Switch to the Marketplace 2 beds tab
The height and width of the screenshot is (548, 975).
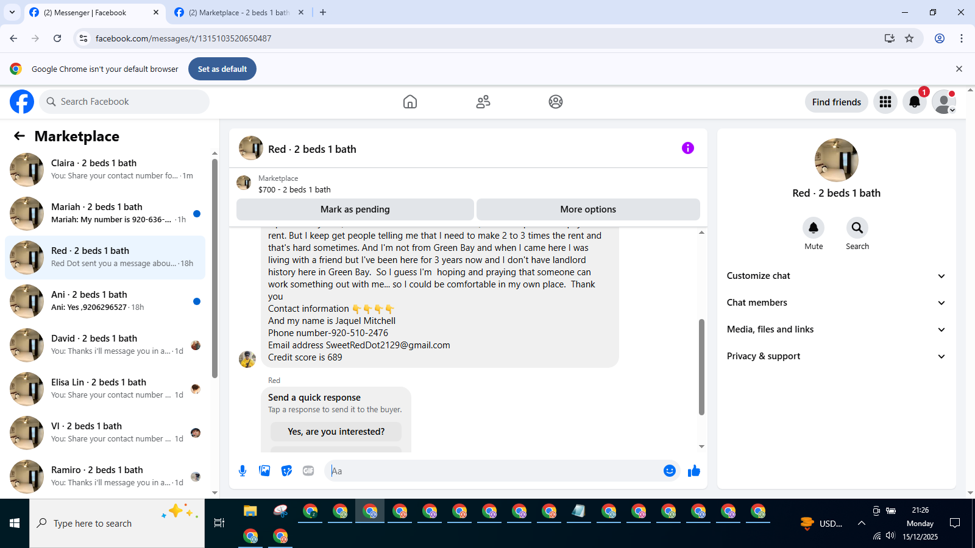238,12
